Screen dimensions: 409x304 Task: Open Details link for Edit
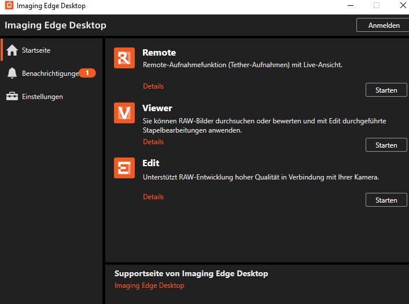153,197
